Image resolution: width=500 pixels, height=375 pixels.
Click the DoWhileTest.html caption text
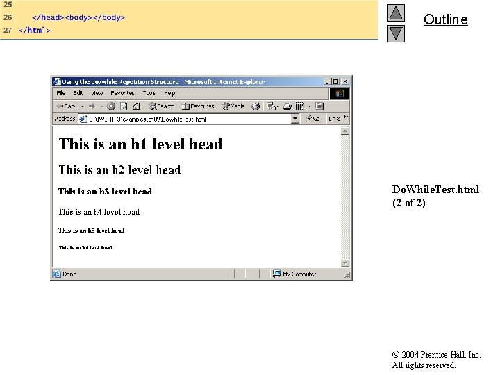[435, 190]
